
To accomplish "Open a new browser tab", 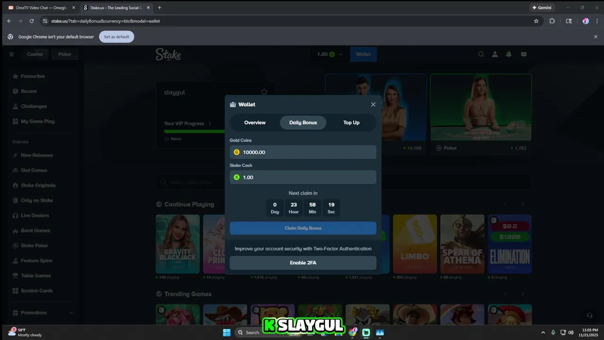I will pos(159,8).
